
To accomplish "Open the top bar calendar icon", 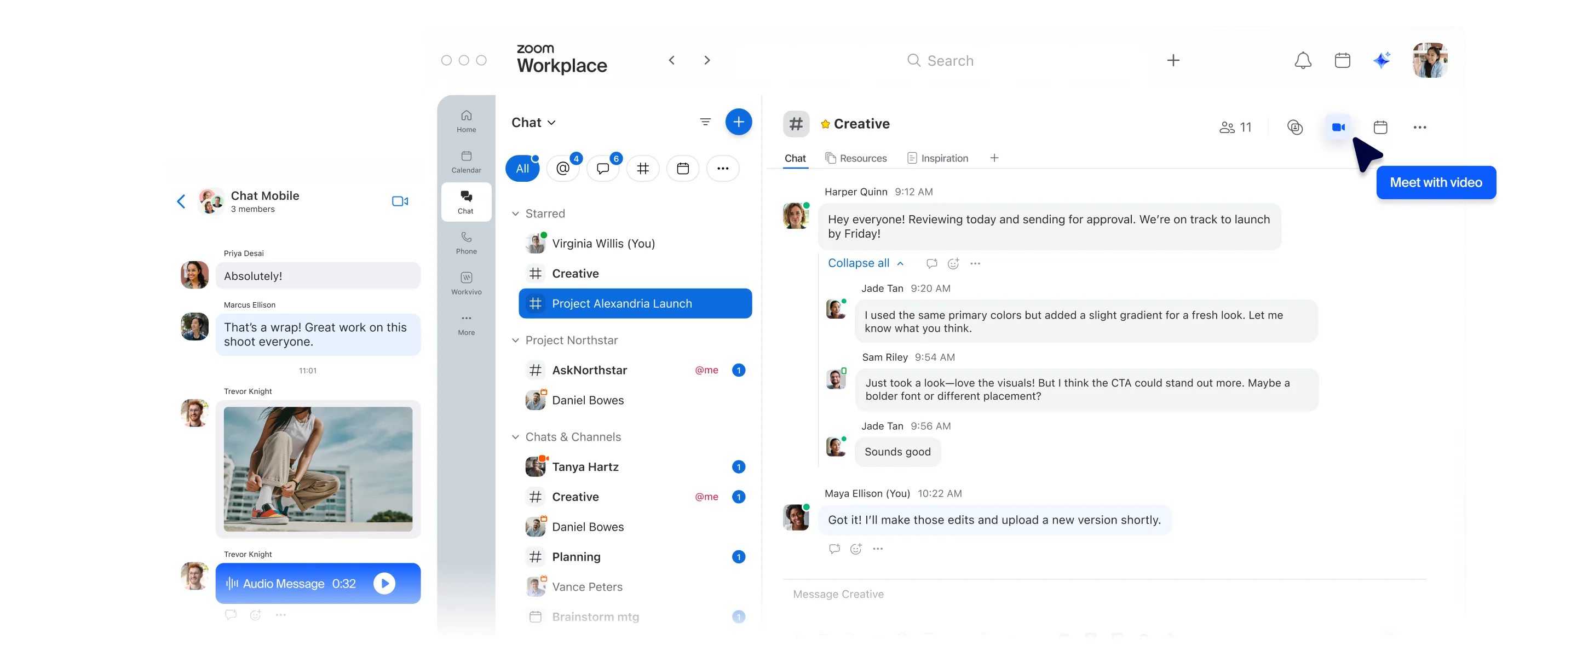I will click(1342, 60).
